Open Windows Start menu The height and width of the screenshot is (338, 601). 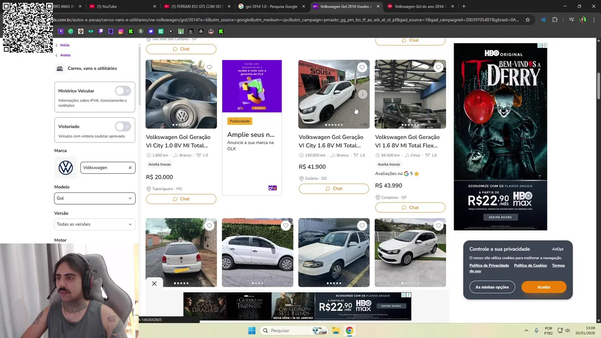click(x=252, y=330)
